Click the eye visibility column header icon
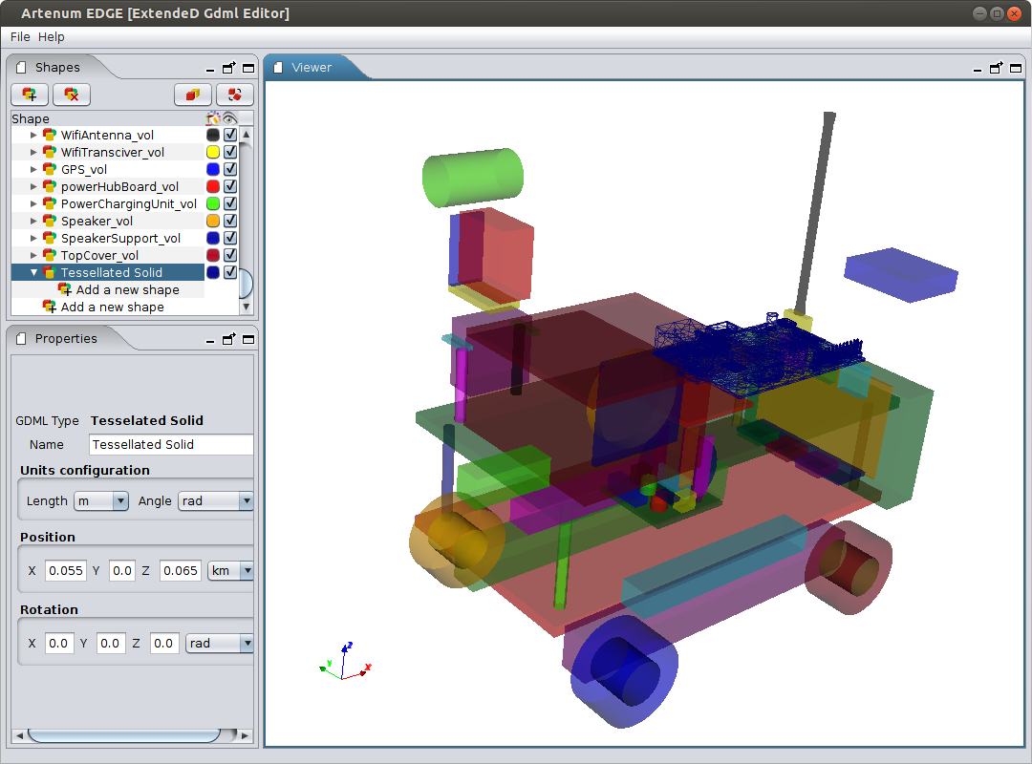This screenshot has width=1032, height=764. pos(229,118)
